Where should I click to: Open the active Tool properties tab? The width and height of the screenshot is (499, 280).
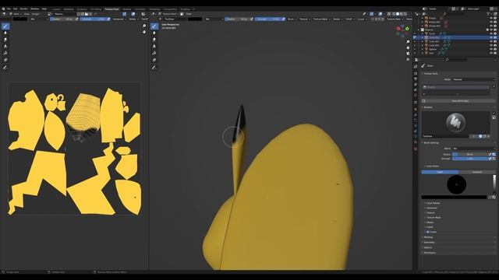(x=416, y=66)
